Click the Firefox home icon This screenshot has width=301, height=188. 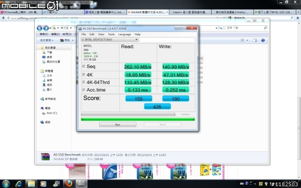pos(298,18)
